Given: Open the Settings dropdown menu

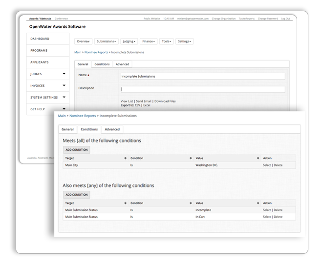Looking at the screenshot, I should click(184, 41).
